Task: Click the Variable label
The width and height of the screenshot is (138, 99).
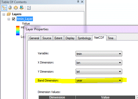Action: tap(43, 53)
